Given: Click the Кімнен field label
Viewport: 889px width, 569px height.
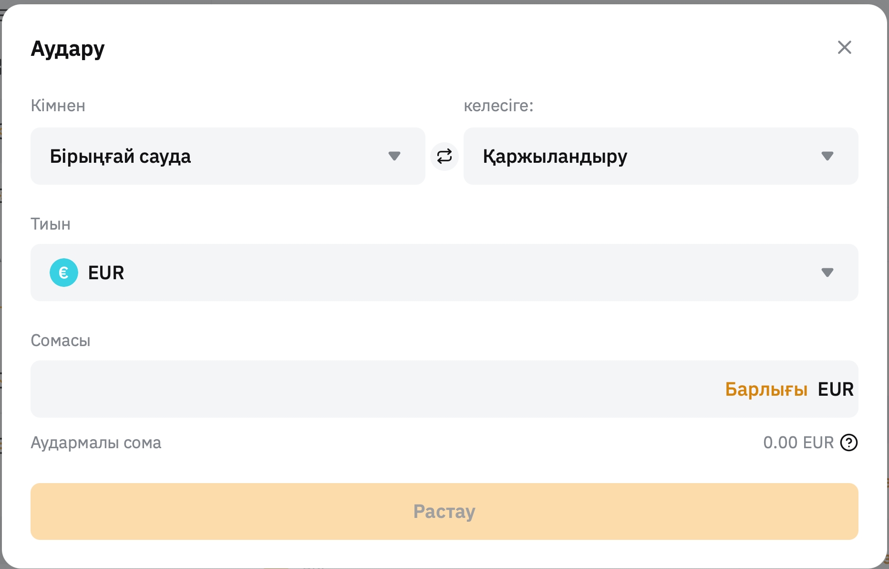Looking at the screenshot, I should click(58, 105).
